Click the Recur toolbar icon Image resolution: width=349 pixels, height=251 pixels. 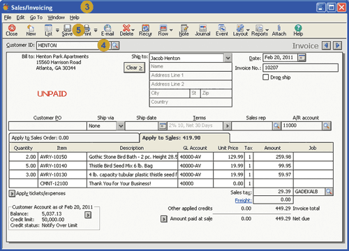point(145,31)
